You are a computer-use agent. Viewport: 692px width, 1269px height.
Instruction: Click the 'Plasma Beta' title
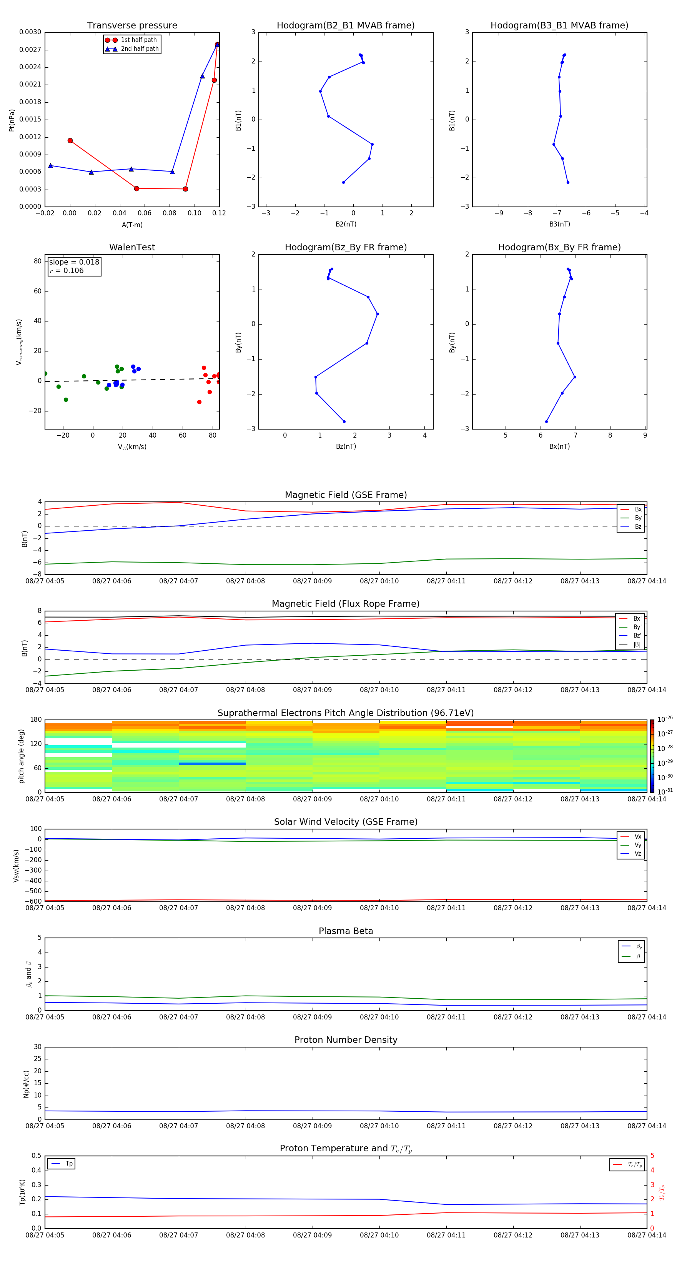(346, 931)
